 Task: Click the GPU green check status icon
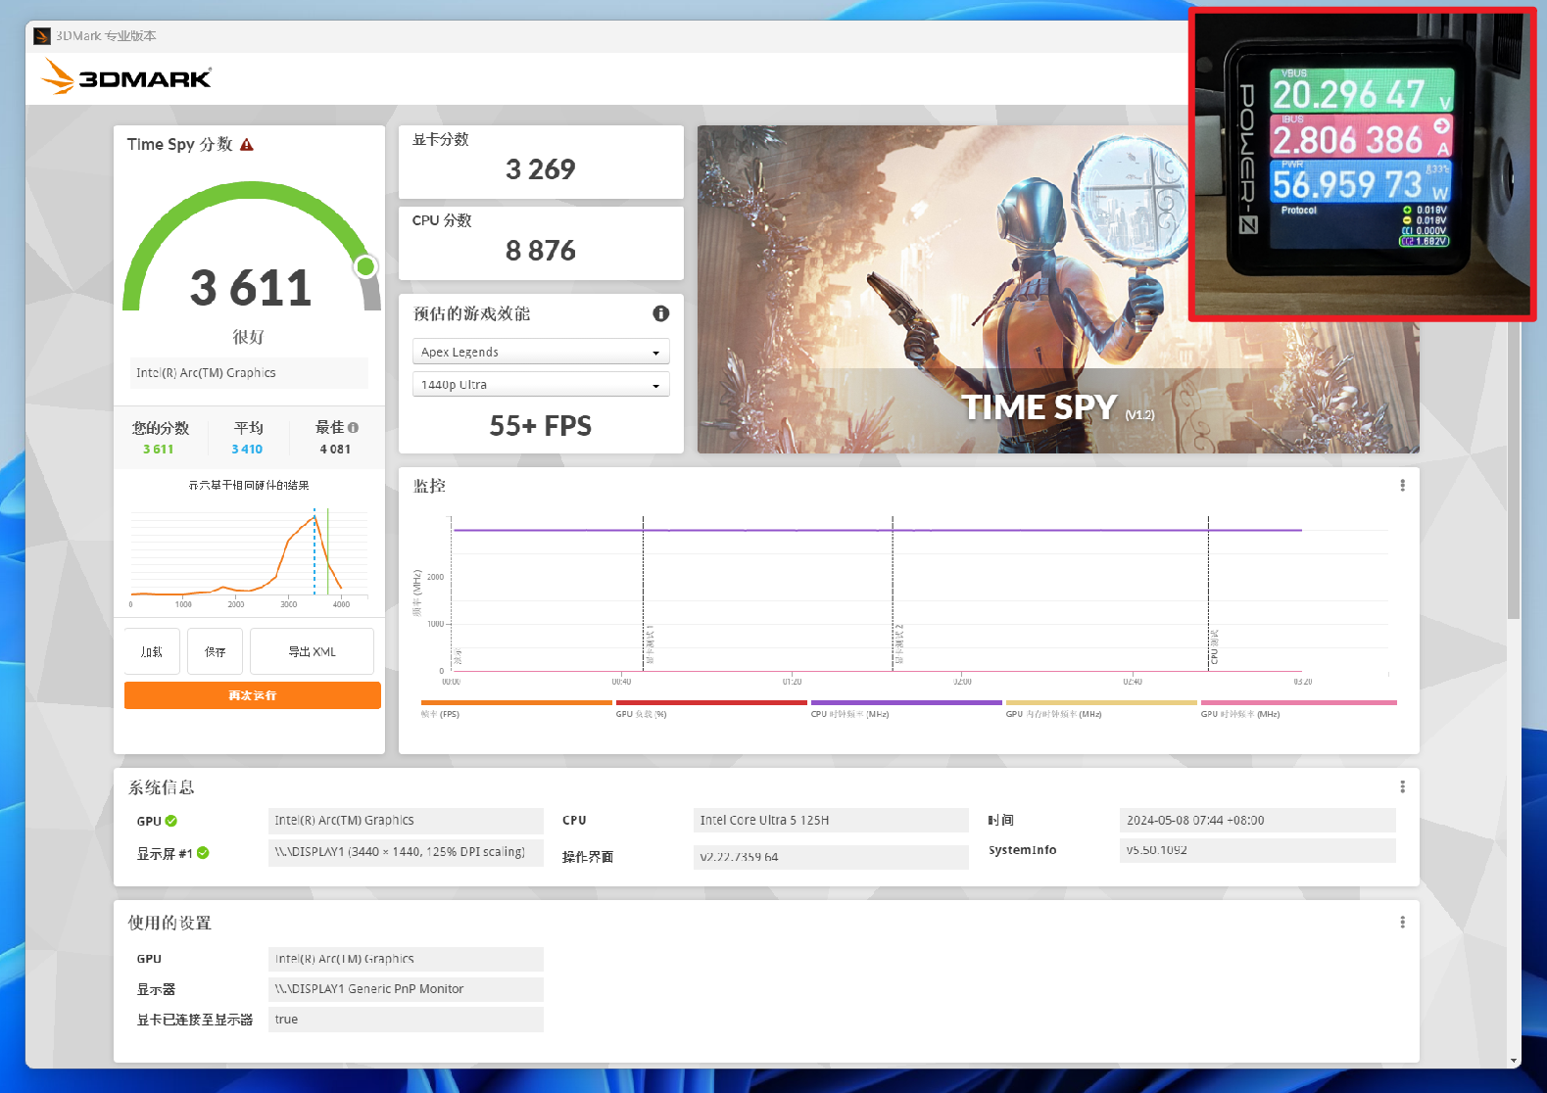pyautogui.click(x=171, y=821)
